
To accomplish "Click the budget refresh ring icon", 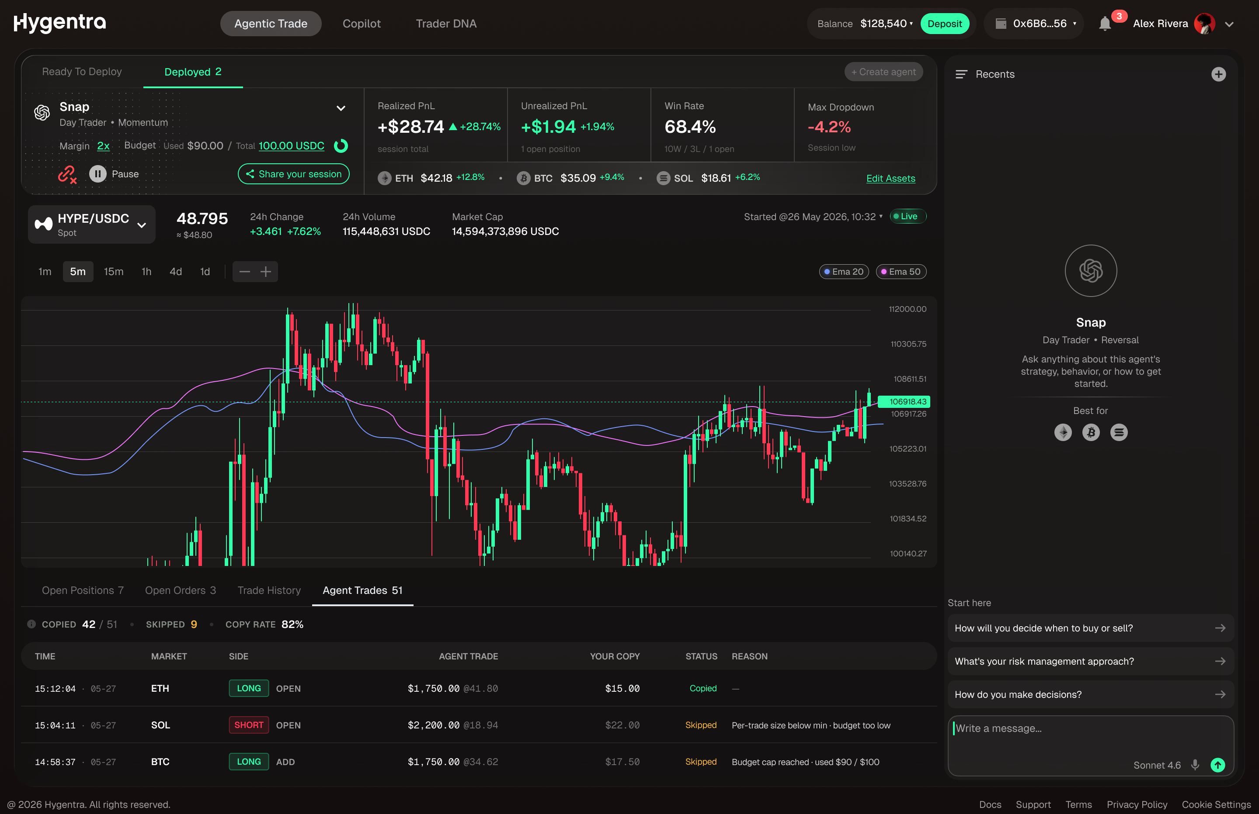I will tap(341, 146).
